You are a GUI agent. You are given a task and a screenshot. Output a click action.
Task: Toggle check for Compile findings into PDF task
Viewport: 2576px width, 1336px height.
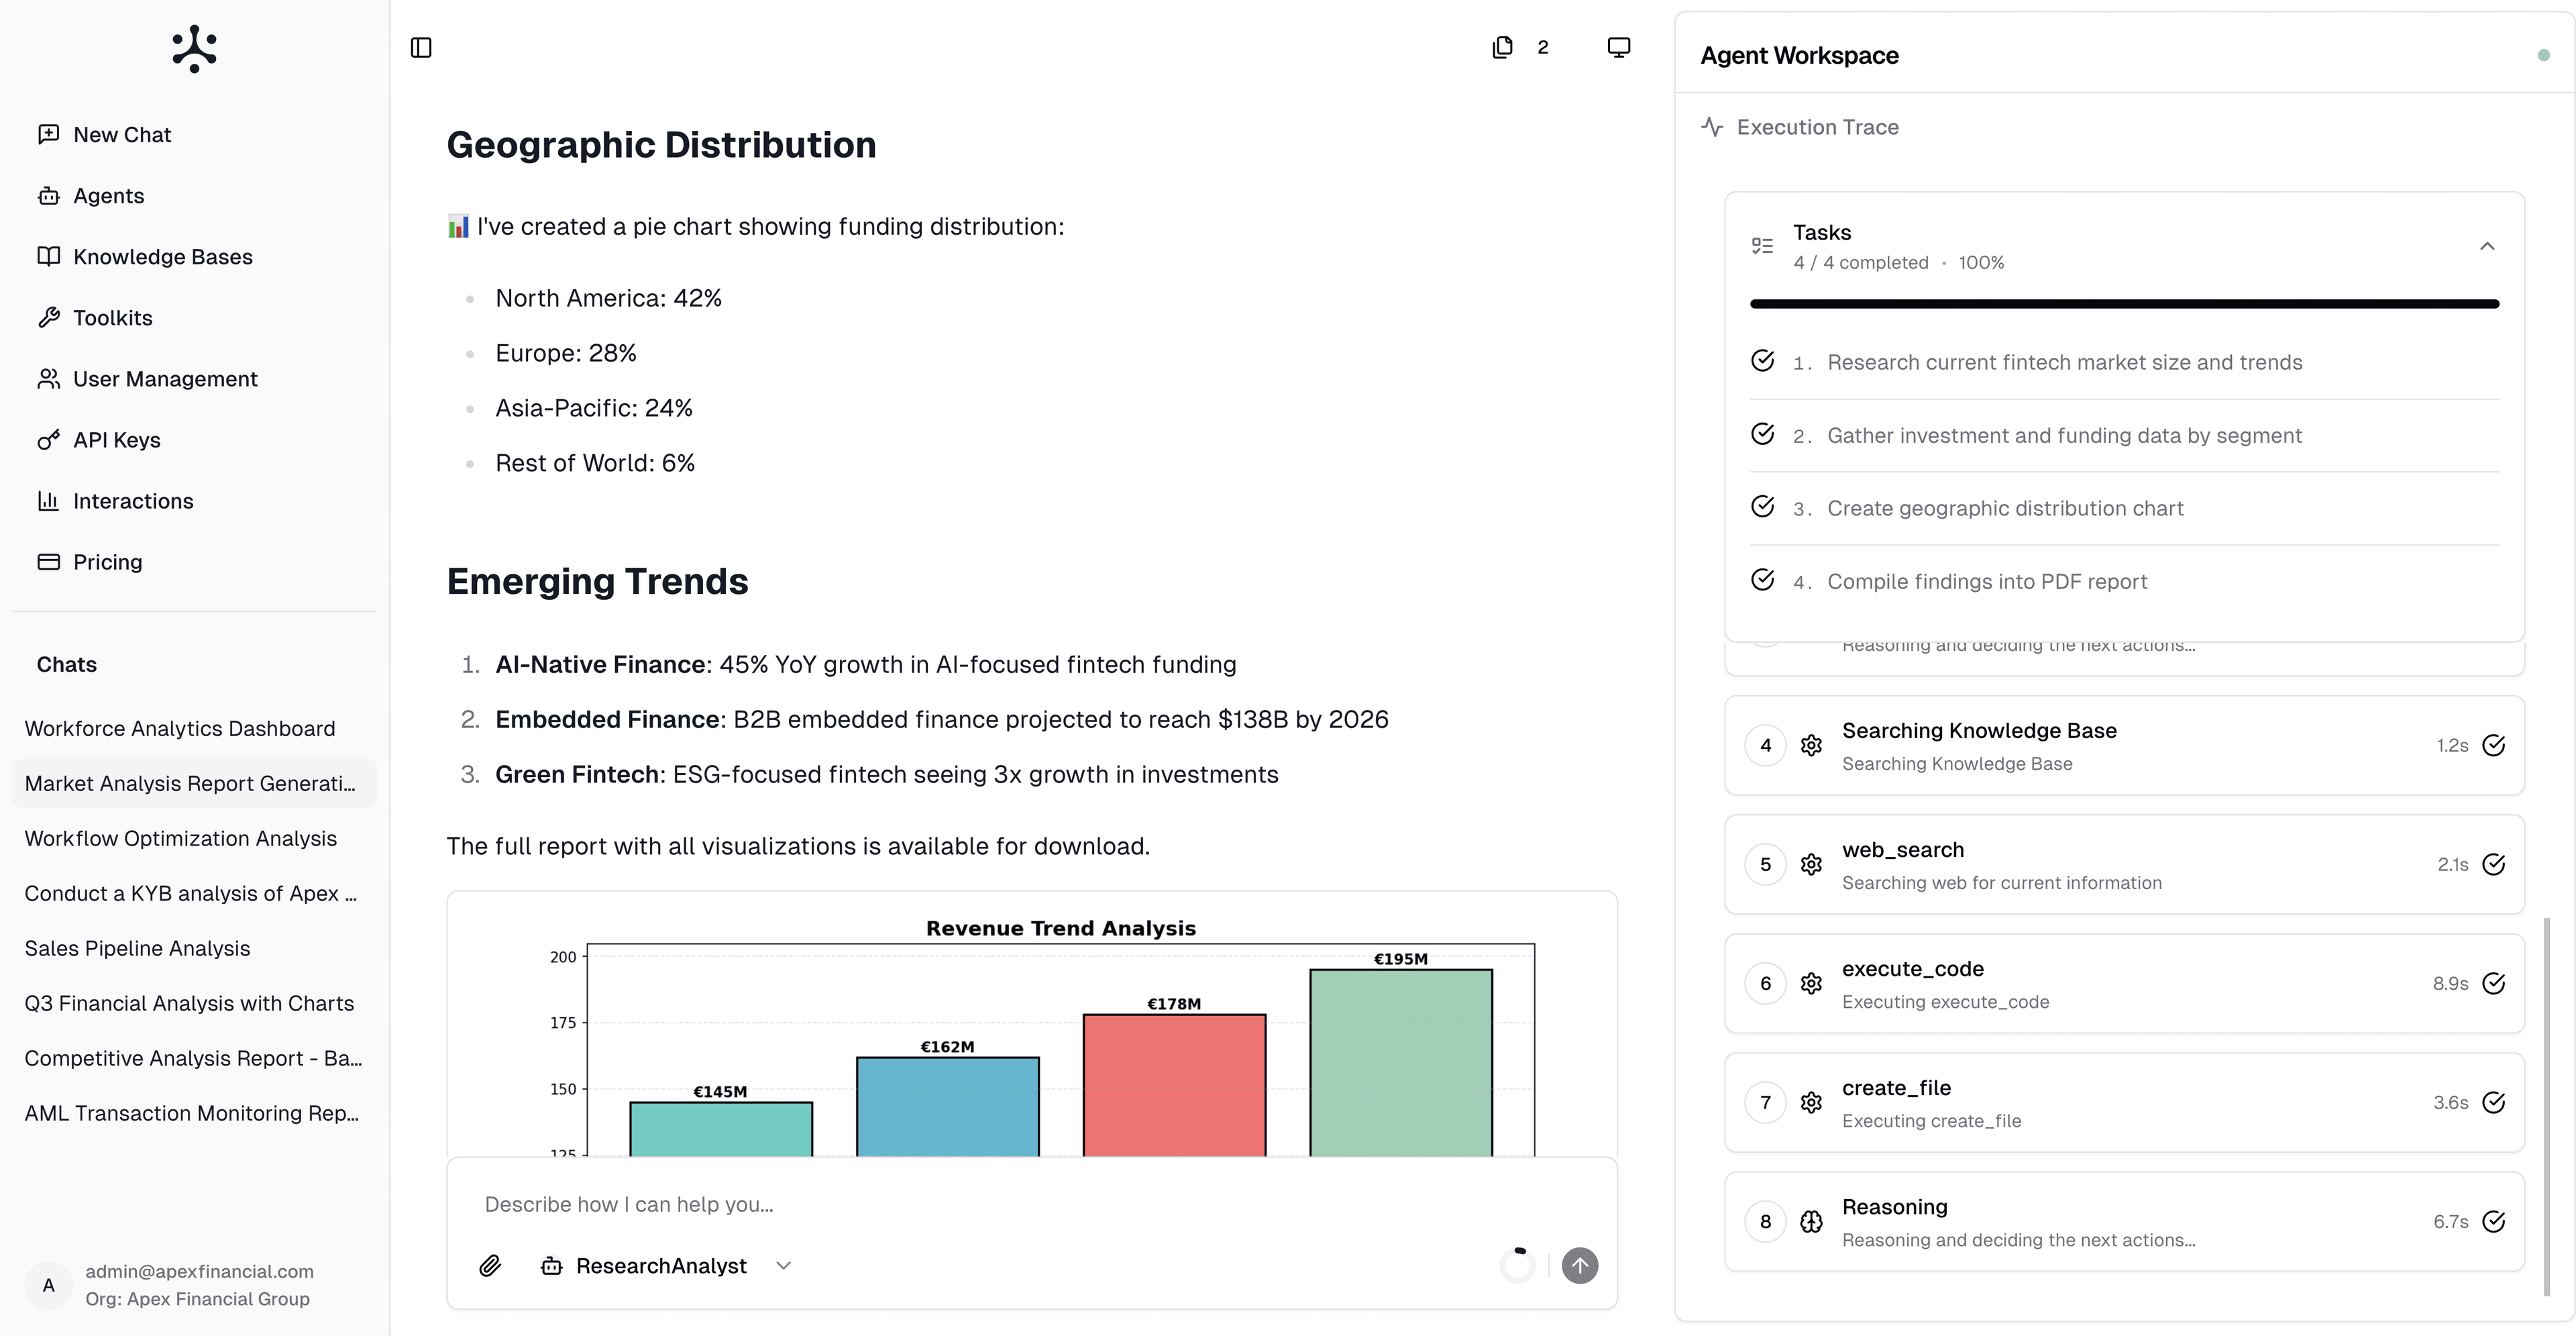[x=1762, y=580]
